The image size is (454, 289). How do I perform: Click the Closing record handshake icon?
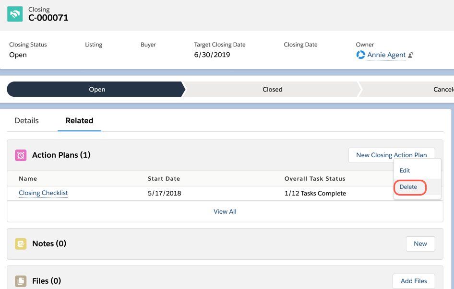coord(14,14)
